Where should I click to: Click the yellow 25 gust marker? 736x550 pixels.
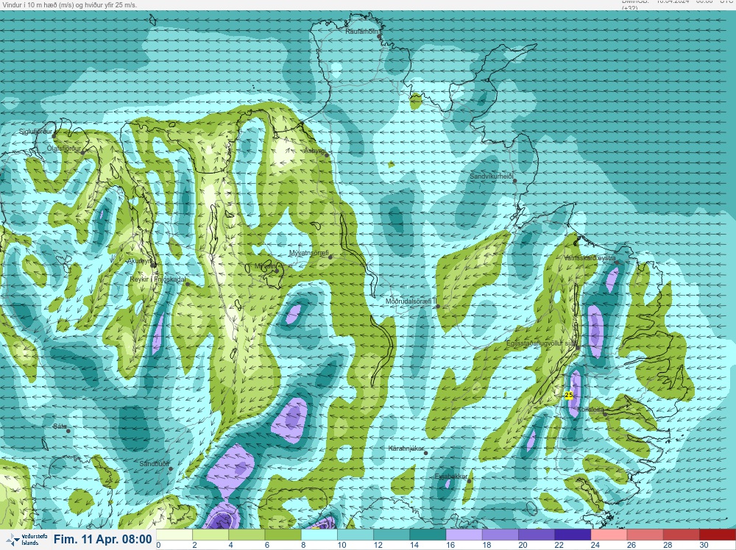[x=568, y=396]
